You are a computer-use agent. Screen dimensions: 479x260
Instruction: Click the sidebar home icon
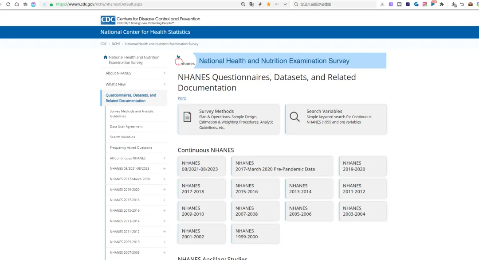[x=106, y=57]
